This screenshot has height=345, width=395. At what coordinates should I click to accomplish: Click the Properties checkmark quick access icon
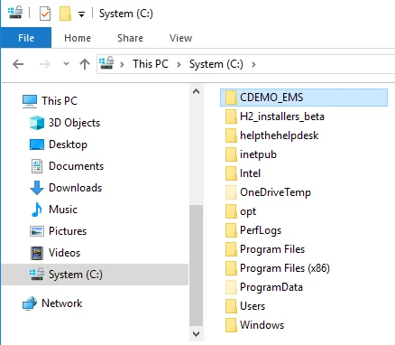pyautogui.click(x=45, y=14)
